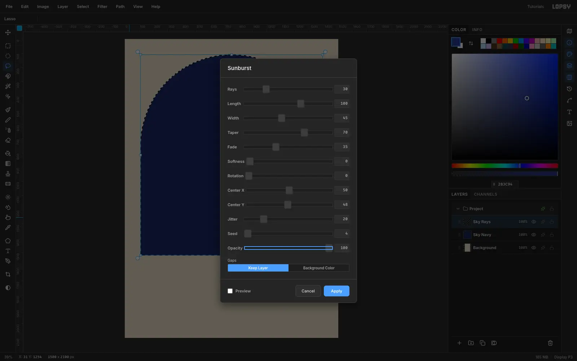Select the Eyedropper tool
Image resolution: width=577 pixels, height=361 pixels.
tap(8, 228)
